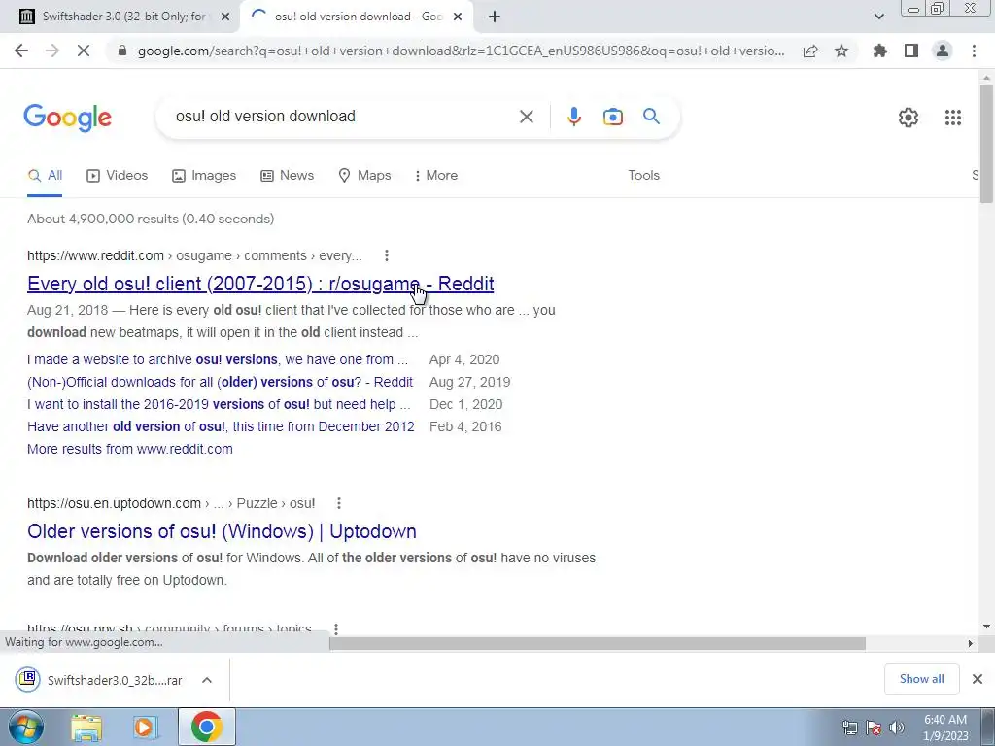Search by image with the camera icon
Viewport: 995px width, 746px height.
pyautogui.click(x=612, y=117)
